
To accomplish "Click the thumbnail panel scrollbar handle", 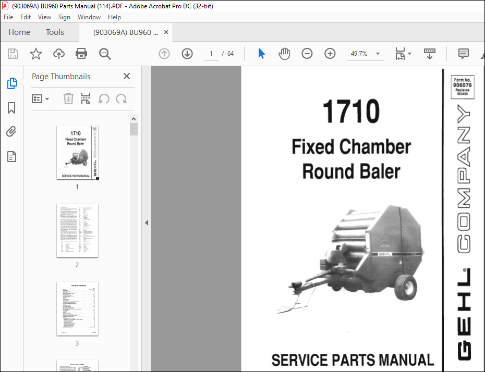I will click(134, 129).
